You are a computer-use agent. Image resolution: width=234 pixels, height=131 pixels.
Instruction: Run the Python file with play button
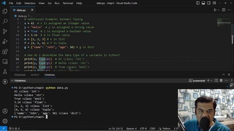click(x=215, y=10)
